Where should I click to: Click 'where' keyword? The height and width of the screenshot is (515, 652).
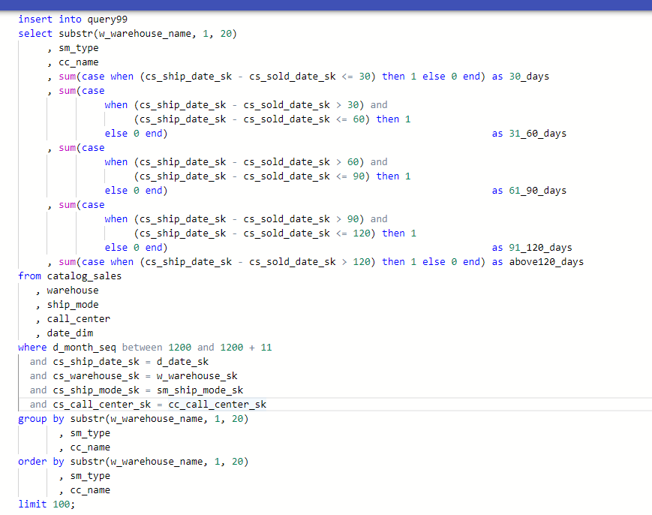tap(32, 348)
